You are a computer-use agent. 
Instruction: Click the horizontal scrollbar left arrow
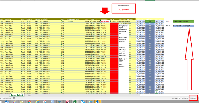(141, 95)
